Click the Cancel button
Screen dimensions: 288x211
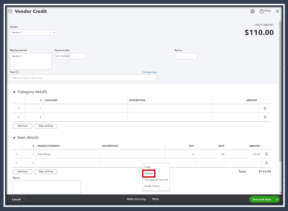click(16, 199)
